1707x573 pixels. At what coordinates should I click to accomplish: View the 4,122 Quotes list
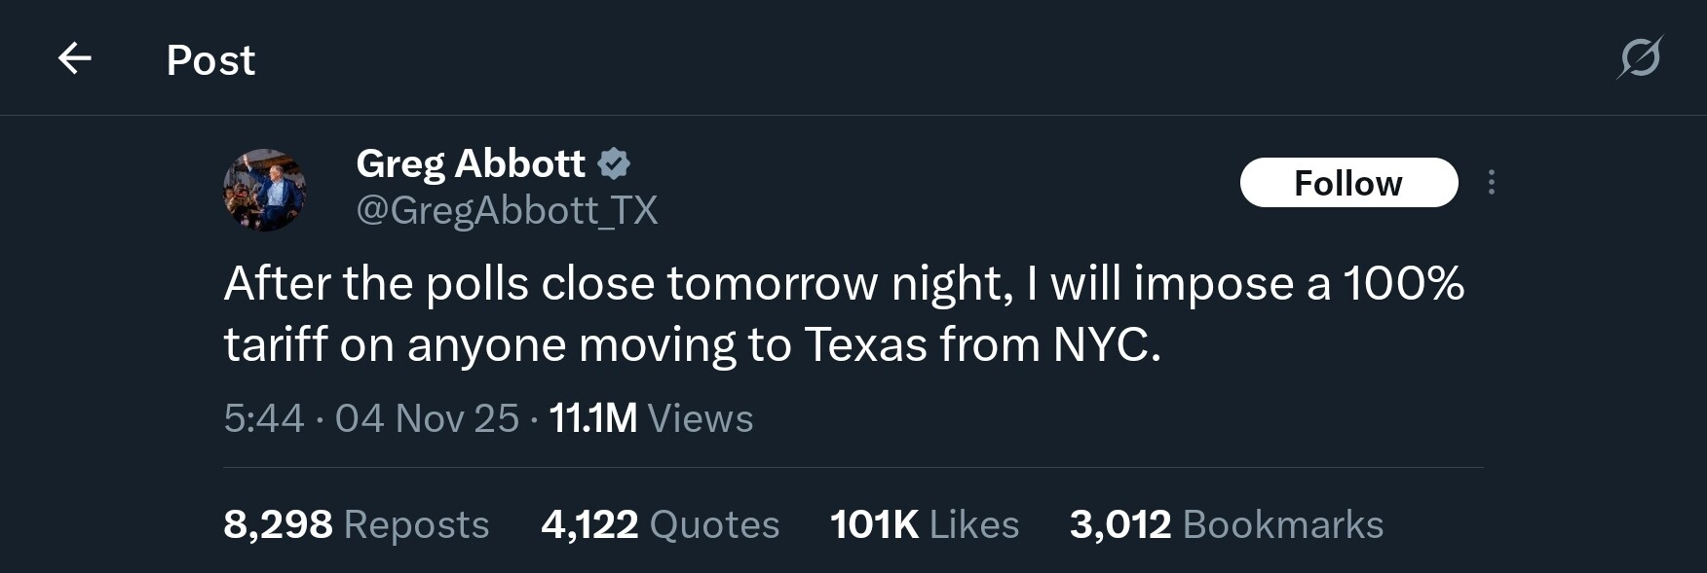pos(660,525)
